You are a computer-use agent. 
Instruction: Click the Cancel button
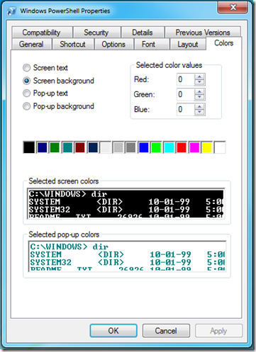(166, 331)
